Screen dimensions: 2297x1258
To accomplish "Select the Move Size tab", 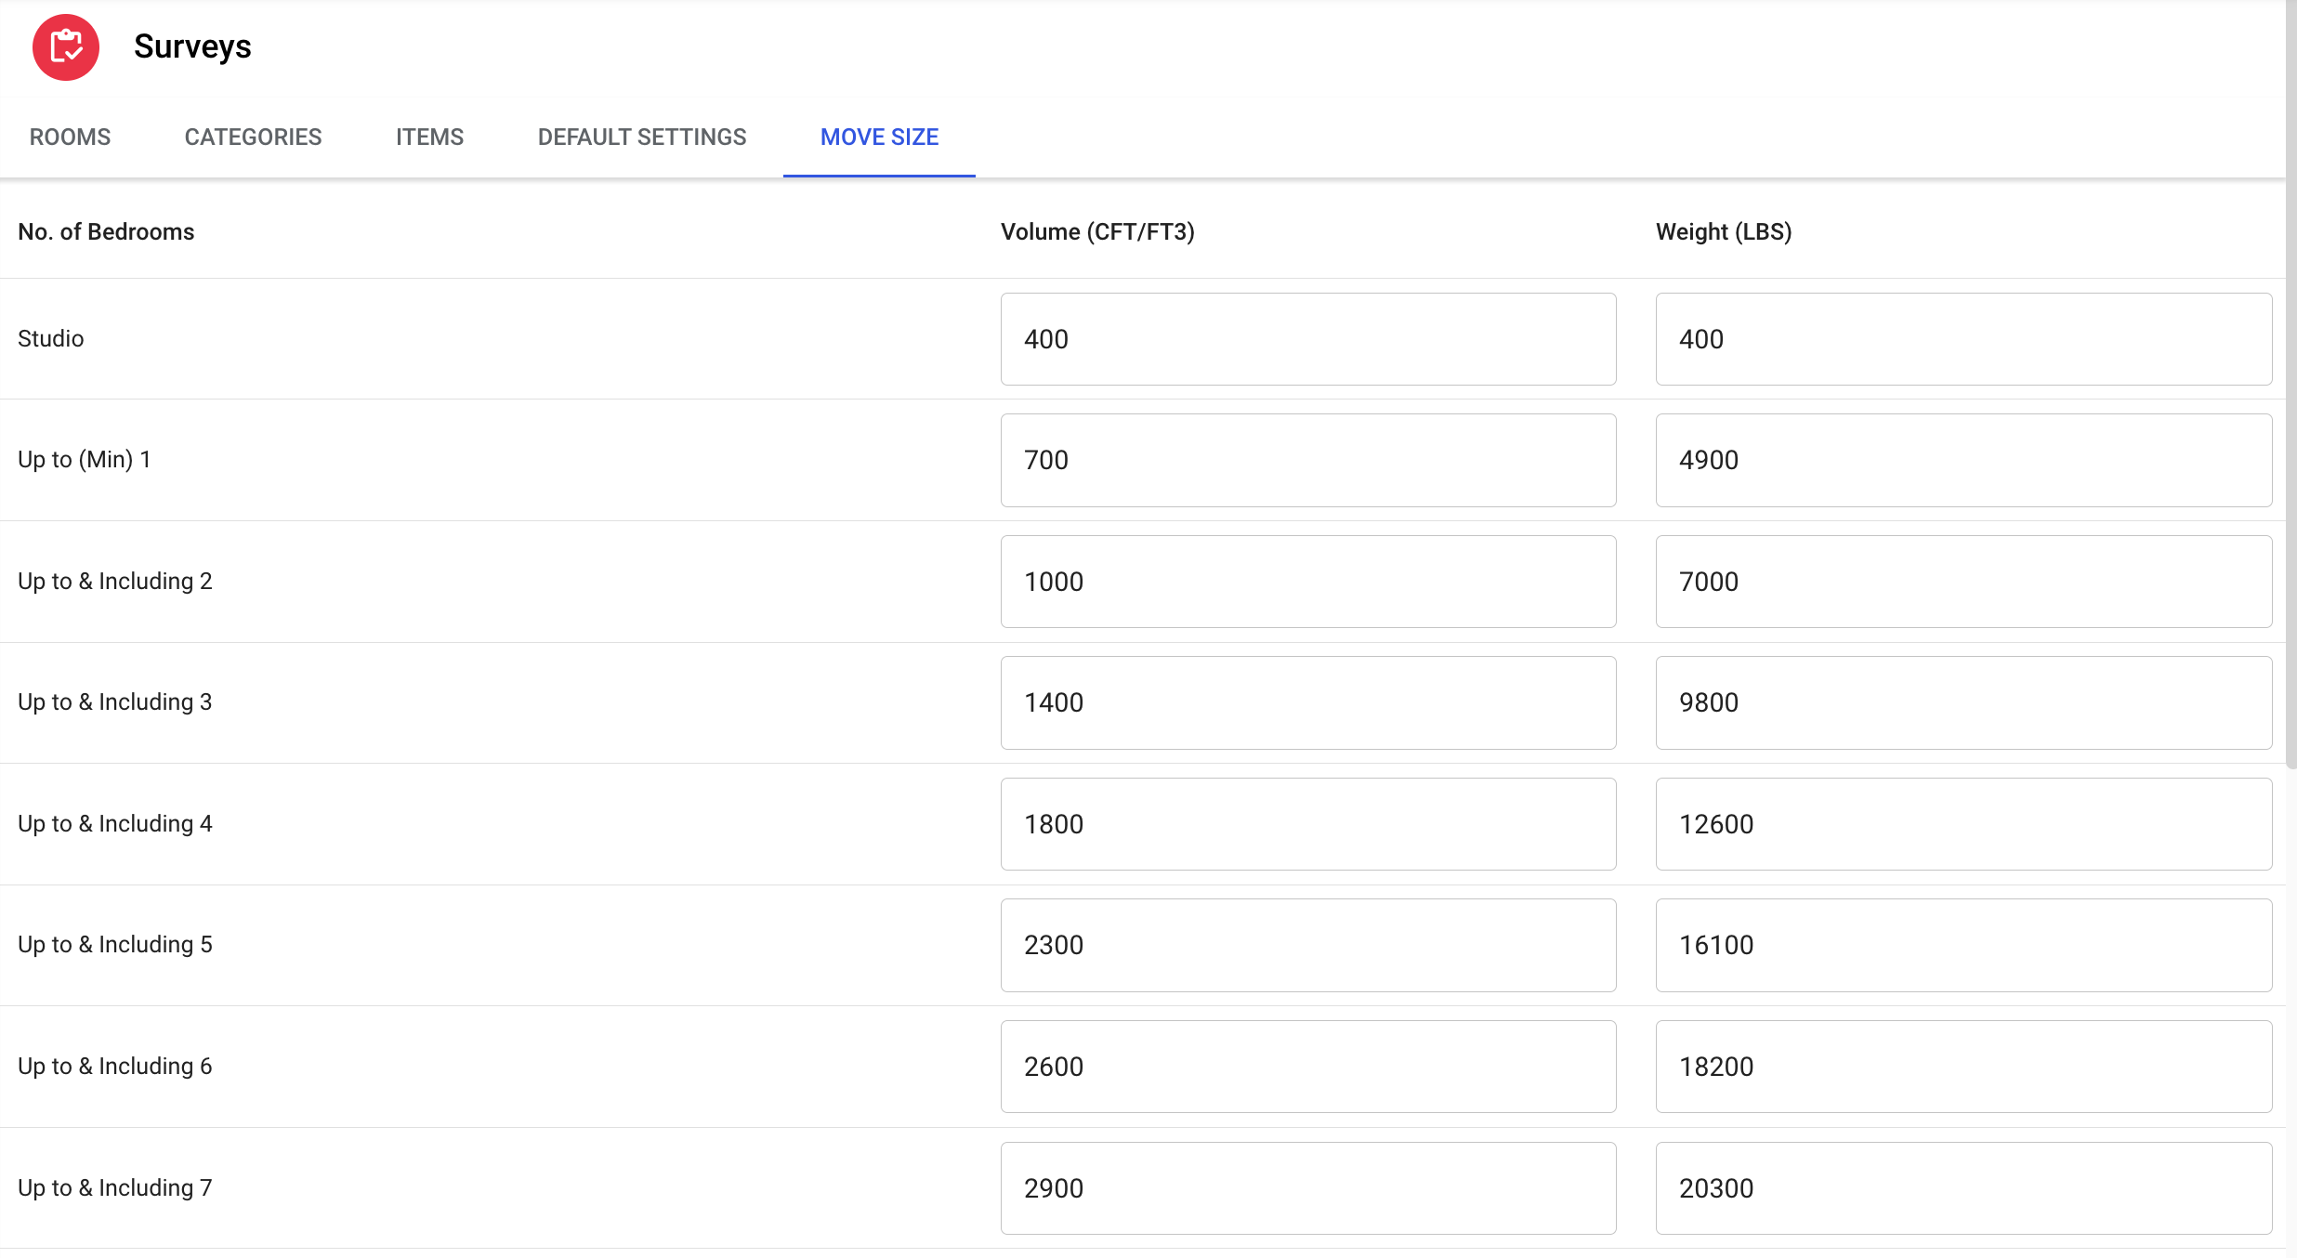I will (879, 138).
